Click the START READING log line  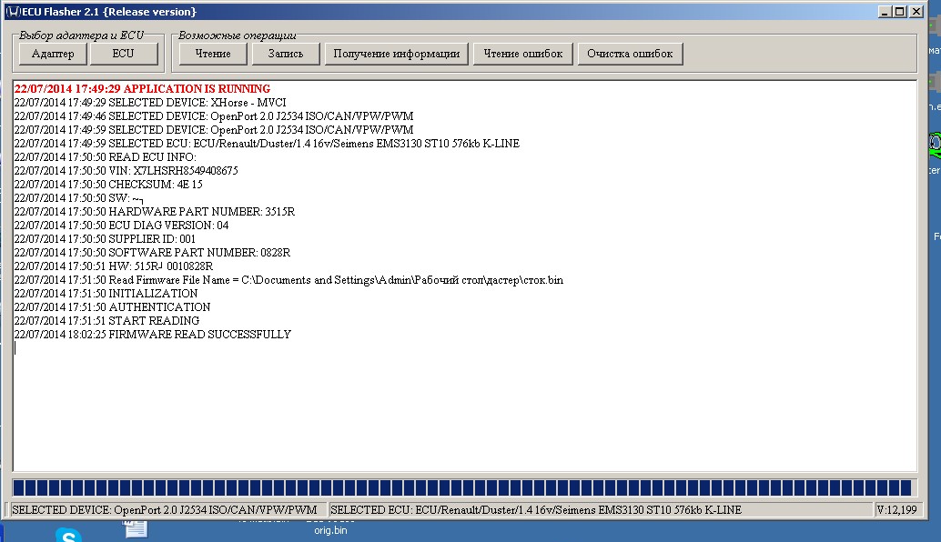(106, 321)
